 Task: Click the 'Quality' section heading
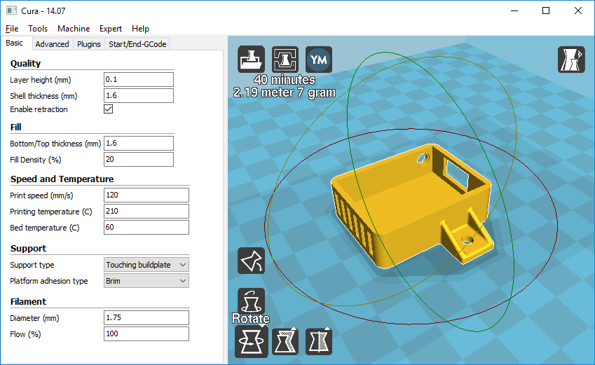coord(25,63)
